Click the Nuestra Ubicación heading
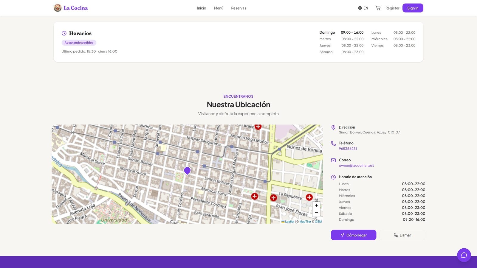The height and width of the screenshot is (268, 477). point(238,105)
